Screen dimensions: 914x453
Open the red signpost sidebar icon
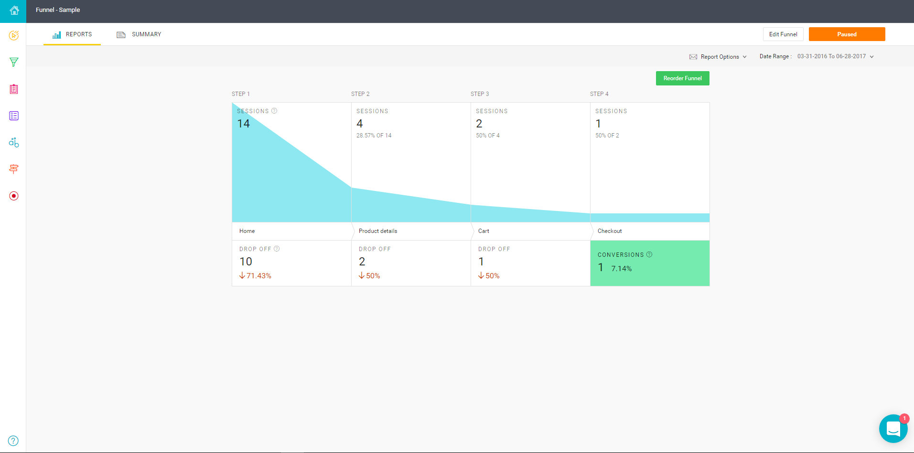coord(14,169)
